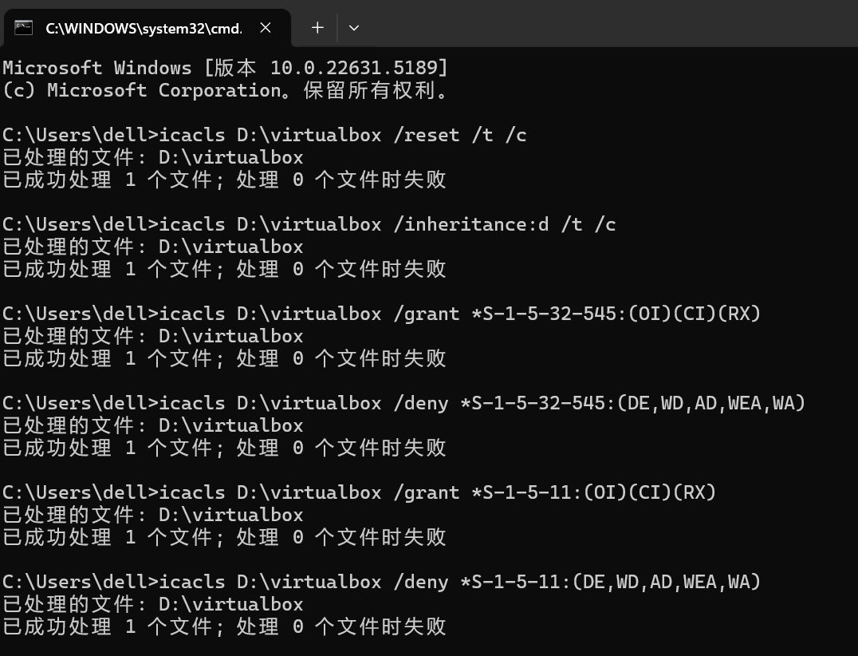Click the Microsoft Corporation copyright line
The width and height of the screenshot is (858, 656).
[x=223, y=89]
